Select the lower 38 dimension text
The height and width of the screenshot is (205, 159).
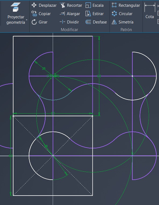click(46, 146)
